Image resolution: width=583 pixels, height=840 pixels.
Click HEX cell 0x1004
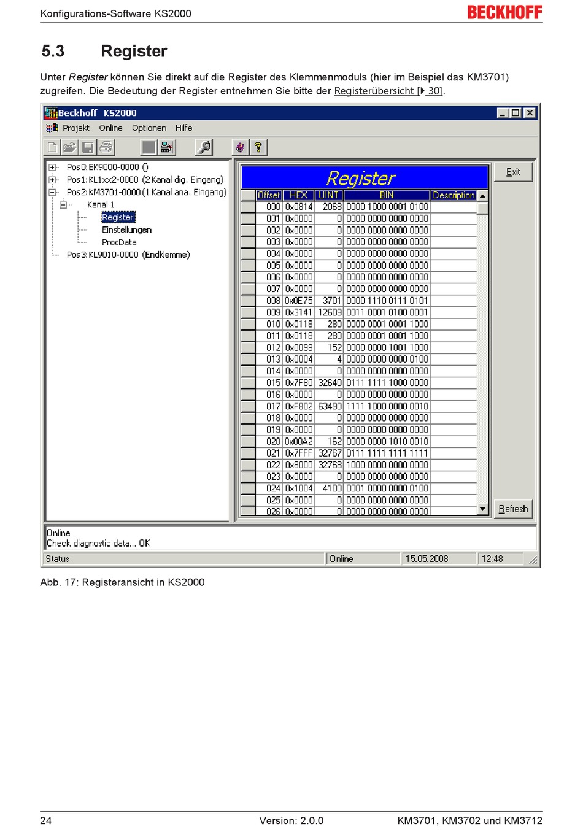pos(298,488)
